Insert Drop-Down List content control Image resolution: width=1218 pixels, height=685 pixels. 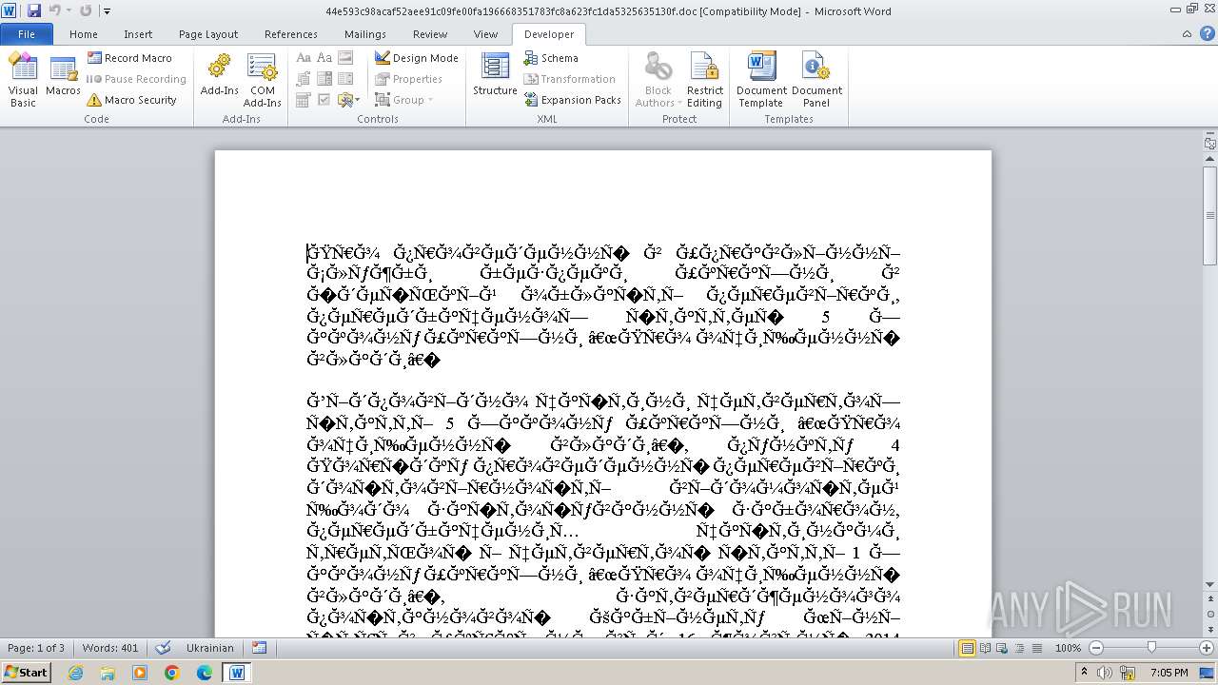coord(345,79)
